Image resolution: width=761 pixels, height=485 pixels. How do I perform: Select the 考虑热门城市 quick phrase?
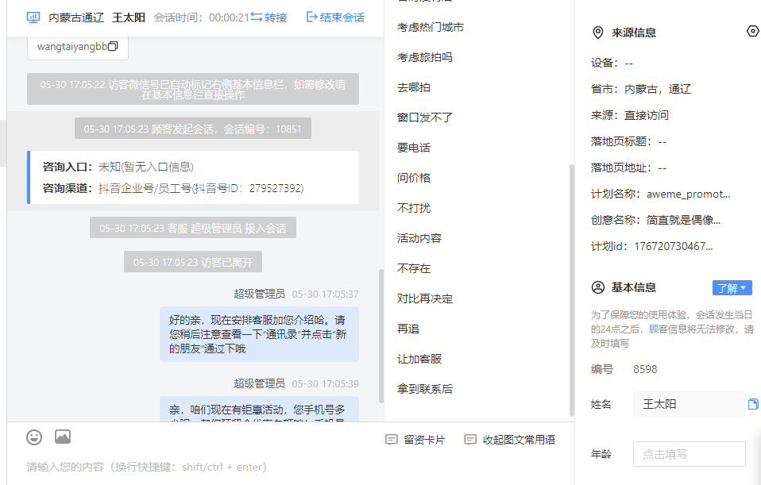[430, 27]
